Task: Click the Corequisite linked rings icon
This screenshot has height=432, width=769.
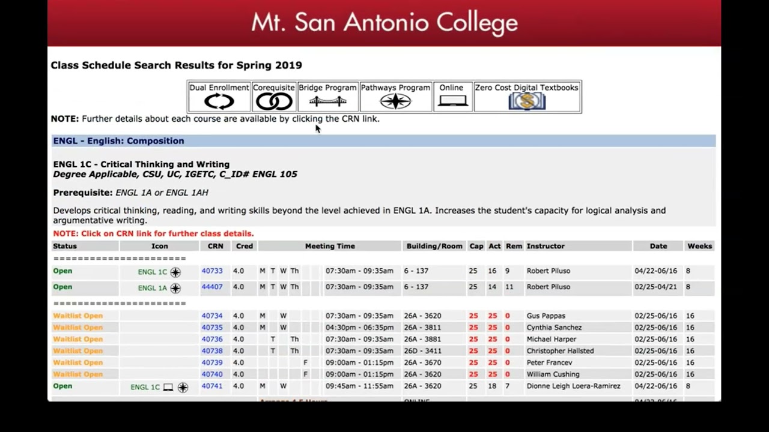Action: tap(274, 102)
